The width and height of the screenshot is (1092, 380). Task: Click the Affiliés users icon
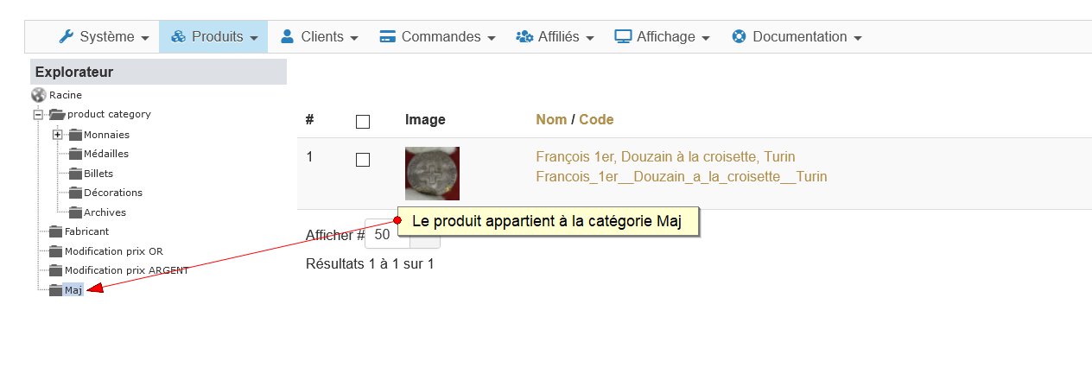point(524,37)
